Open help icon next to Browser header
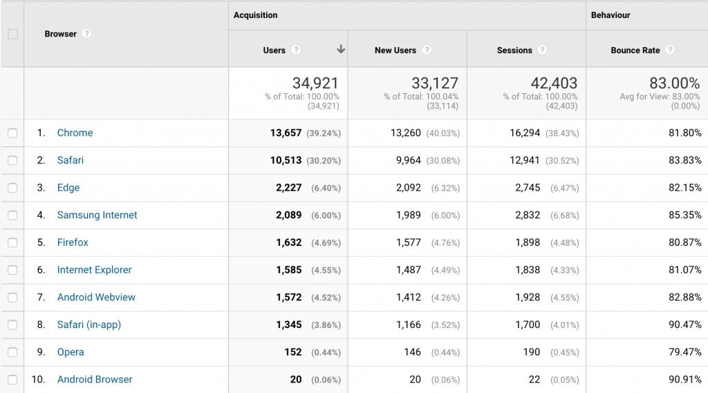Image resolution: width=708 pixels, height=393 pixels. click(86, 33)
